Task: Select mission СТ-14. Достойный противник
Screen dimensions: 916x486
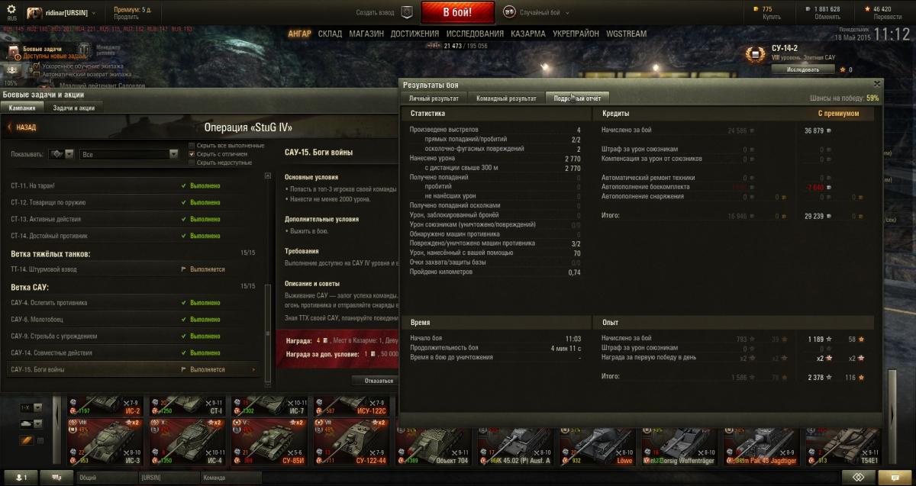Action: pos(134,236)
